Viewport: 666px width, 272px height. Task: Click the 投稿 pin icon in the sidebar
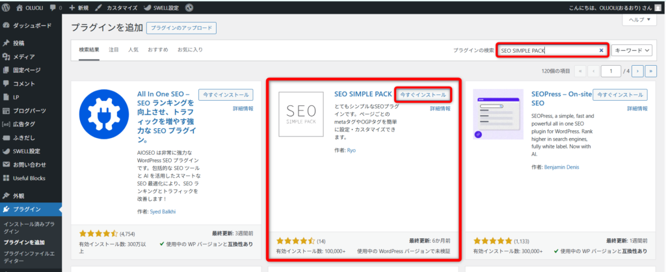click(x=6, y=43)
